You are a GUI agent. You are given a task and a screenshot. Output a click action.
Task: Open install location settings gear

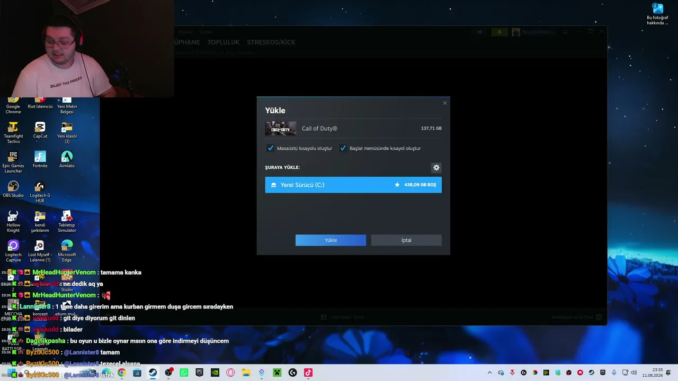point(436,168)
